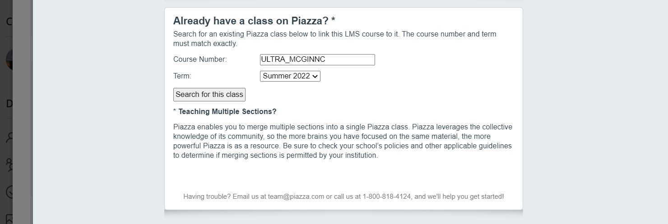This screenshot has width=668, height=224.
Task: Click the Having trouble? help text
Action: [x=343, y=197]
